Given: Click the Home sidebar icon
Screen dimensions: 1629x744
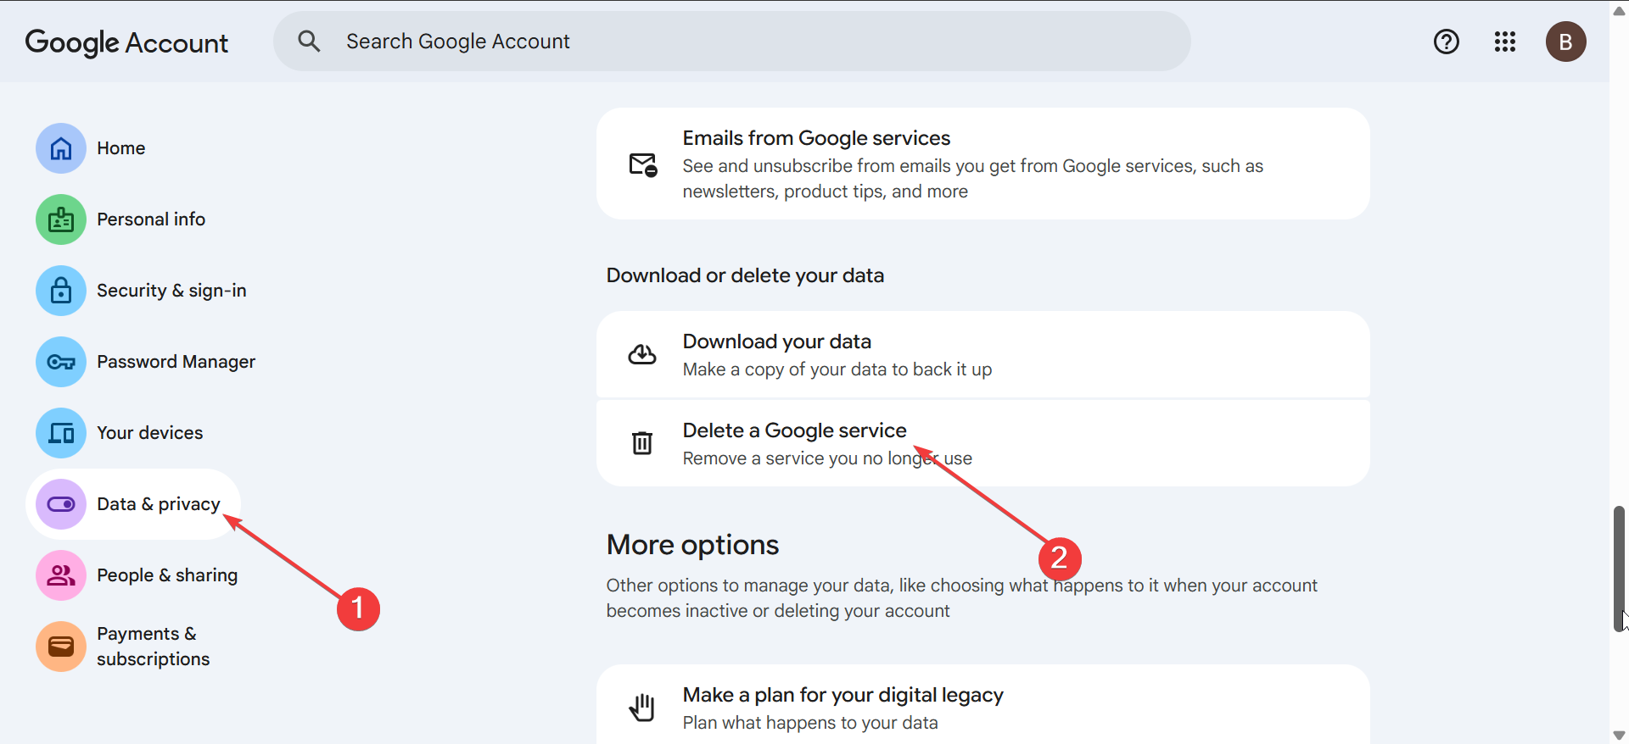Looking at the screenshot, I should pyautogui.click(x=61, y=148).
